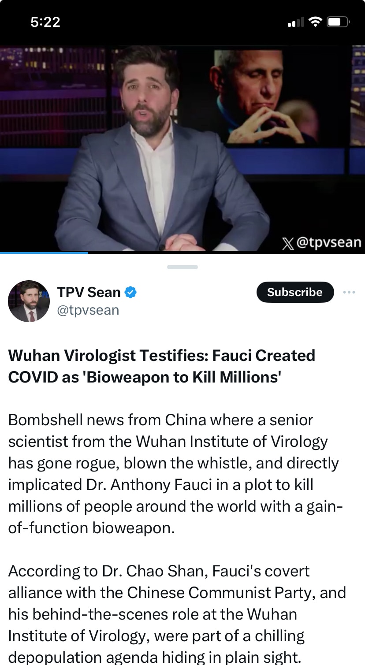Tap the 5:22 clock in status bar
The height and width of the screenshot is (665, 365).
45,22
